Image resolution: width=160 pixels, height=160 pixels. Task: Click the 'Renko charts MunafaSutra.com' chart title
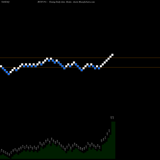tap(80, 2)
